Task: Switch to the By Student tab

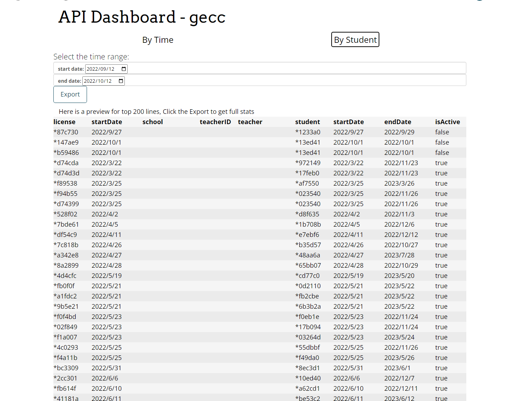Action: pyautogui.click(x=355, y=39)
